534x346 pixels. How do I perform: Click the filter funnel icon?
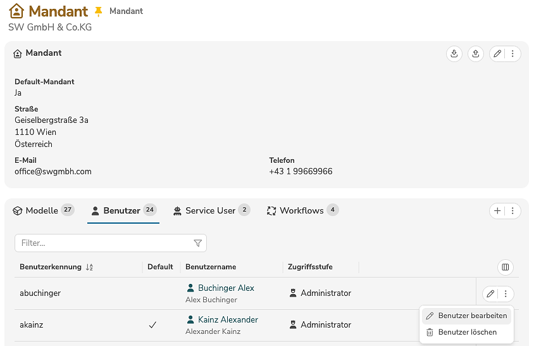[x=197, y=243]
